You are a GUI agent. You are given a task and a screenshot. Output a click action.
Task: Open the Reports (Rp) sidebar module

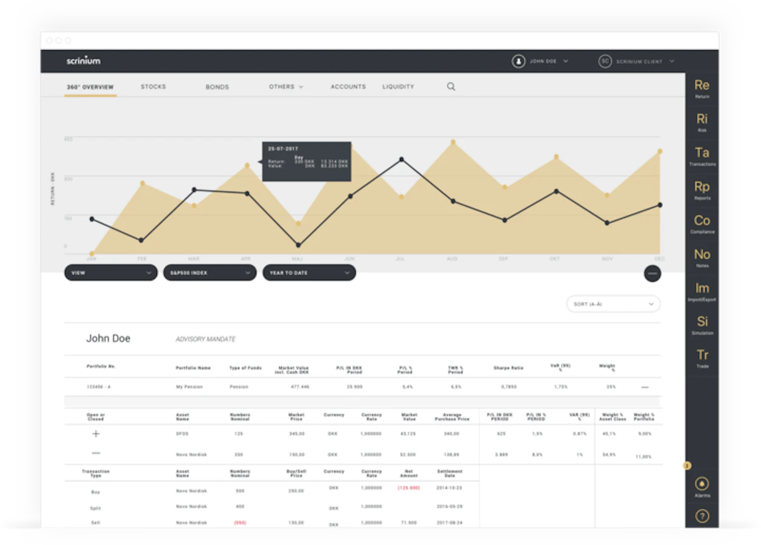(702, 191)
